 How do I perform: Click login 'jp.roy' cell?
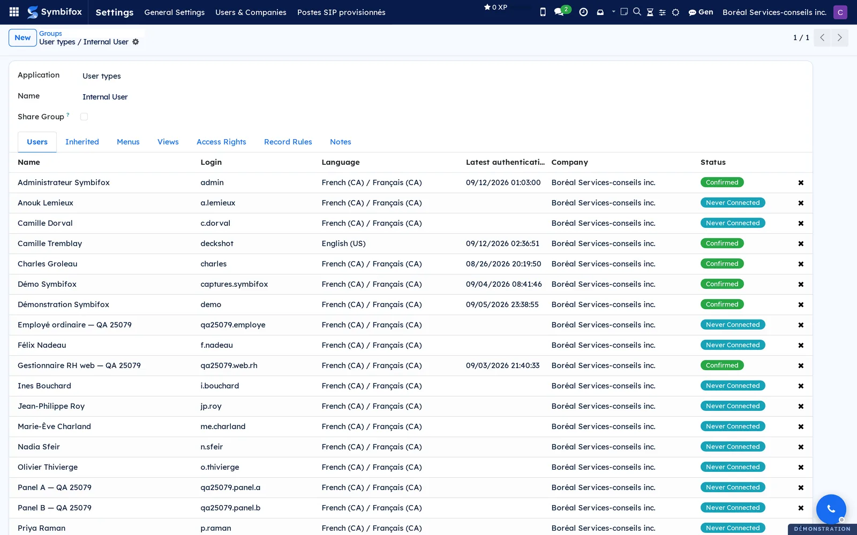(211, 406)
